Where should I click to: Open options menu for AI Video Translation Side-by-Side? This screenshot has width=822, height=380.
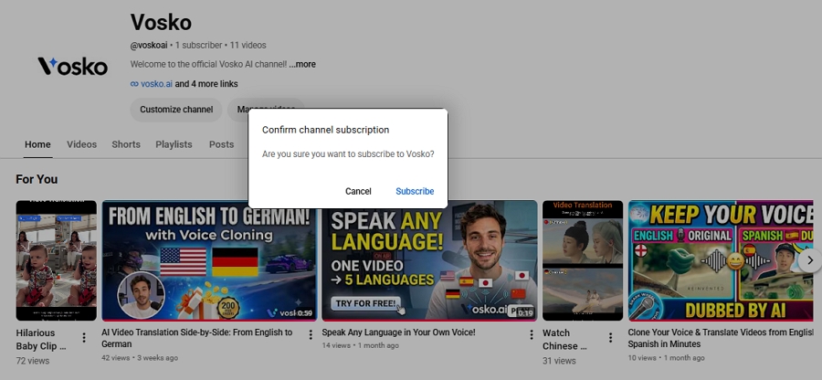pos(311,334)
